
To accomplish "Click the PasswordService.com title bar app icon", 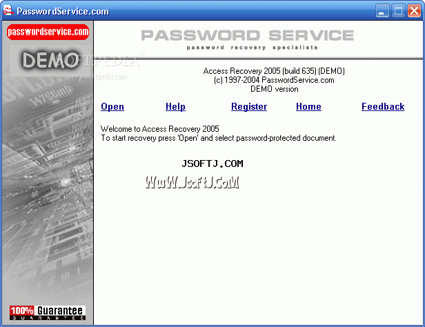I will pos(8,10).
